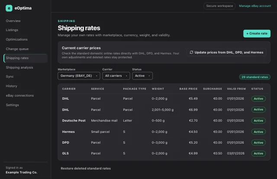277x179 pixels.
Task: Click Active status of DHL €5.49 row
Action: coord(258,99)
